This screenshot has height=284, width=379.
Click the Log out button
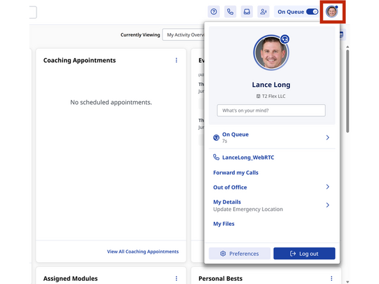(x=304, y=253)
